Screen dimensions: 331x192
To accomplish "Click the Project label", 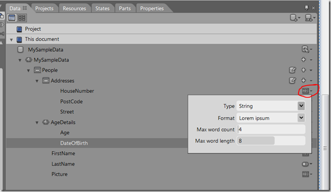I will pos(33,29).
